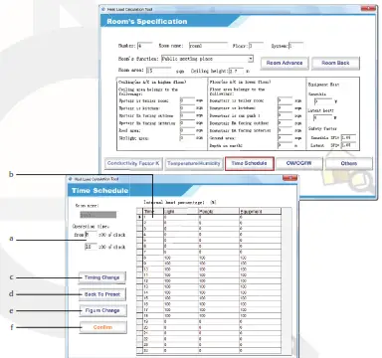This screenshot has width=382, height=358.
Task: Focus the Room area input field
Action: point(158,71)
